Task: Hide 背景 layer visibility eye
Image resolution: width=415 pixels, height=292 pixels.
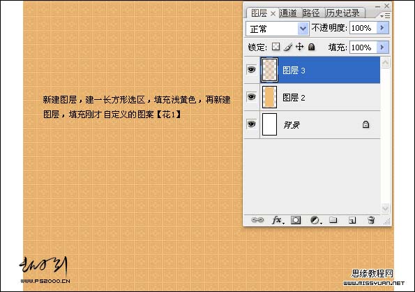Action: pyautogui.click(x=251, y=124)
